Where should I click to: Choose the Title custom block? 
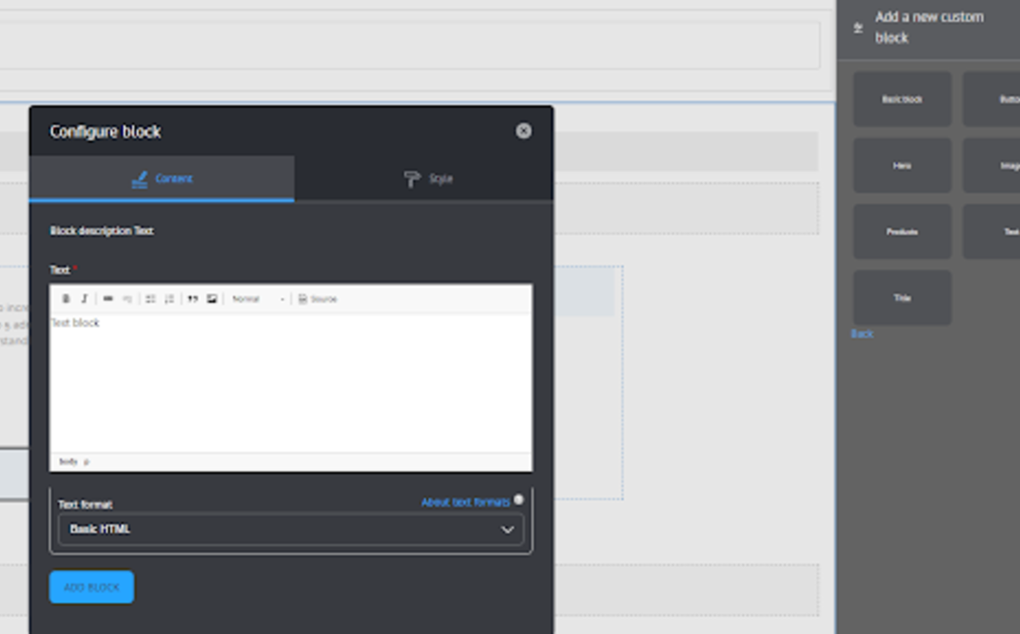click(x=901, y=297)
